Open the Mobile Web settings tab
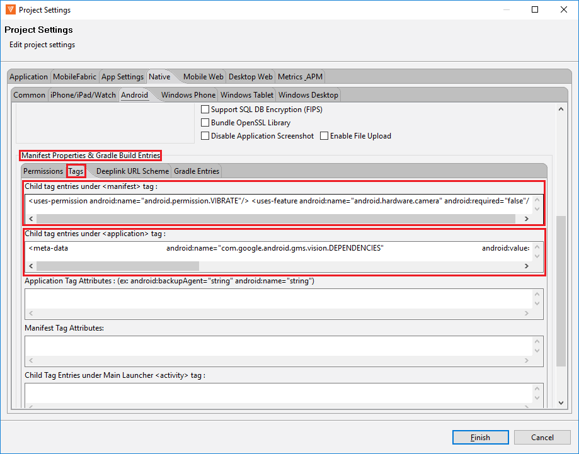579x454 pixels. 203,77
